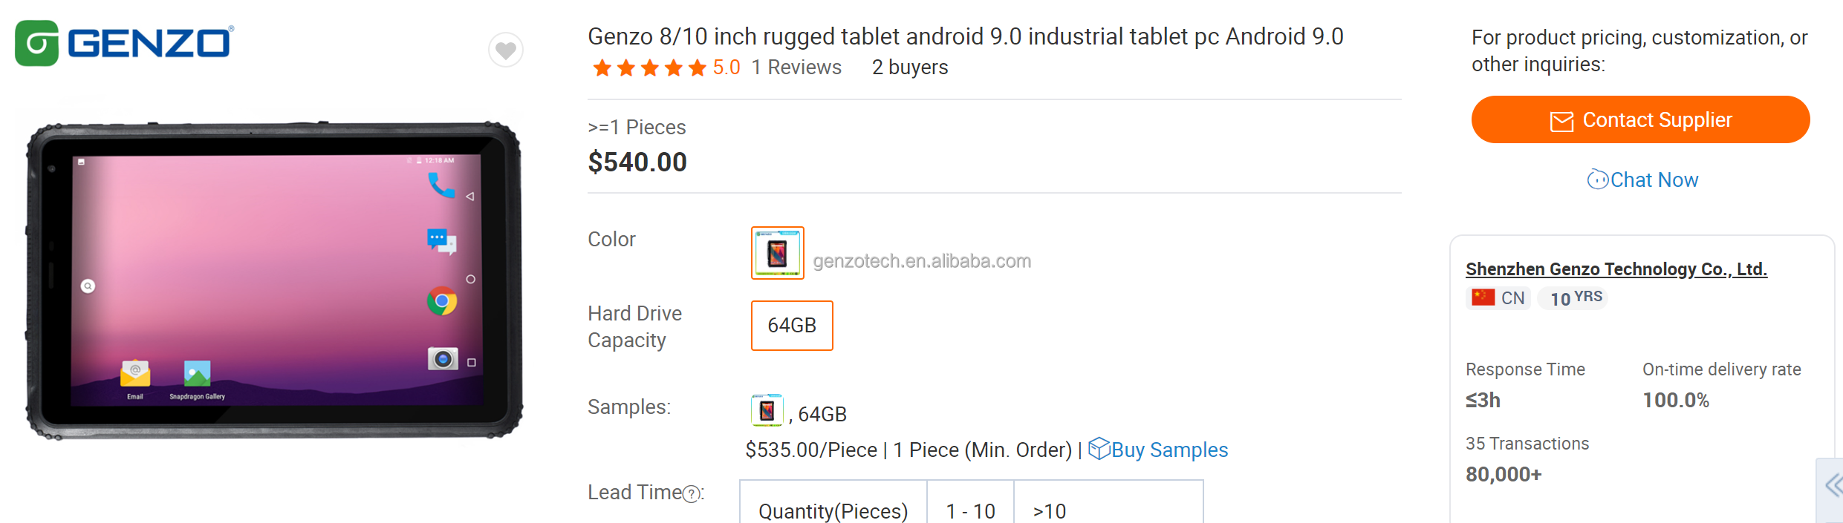Click the Buy Samples link
The height and width of the screenshot is (523, 1843).
tap(1169, 450)
